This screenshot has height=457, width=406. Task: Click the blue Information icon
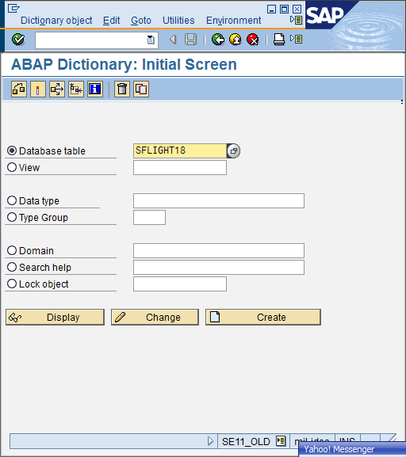[x=95, y=89]
